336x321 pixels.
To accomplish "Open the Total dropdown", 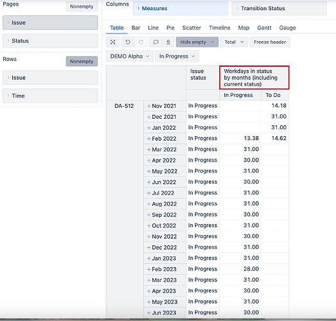I will (234, 42).
